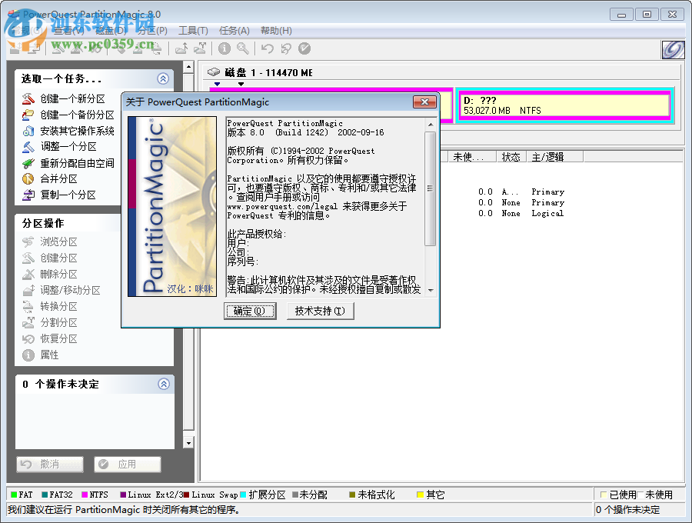This screenshot has height=523, width=692.
Task: Collapse the 选取一个任务 panel
Action: coord(162,78)
